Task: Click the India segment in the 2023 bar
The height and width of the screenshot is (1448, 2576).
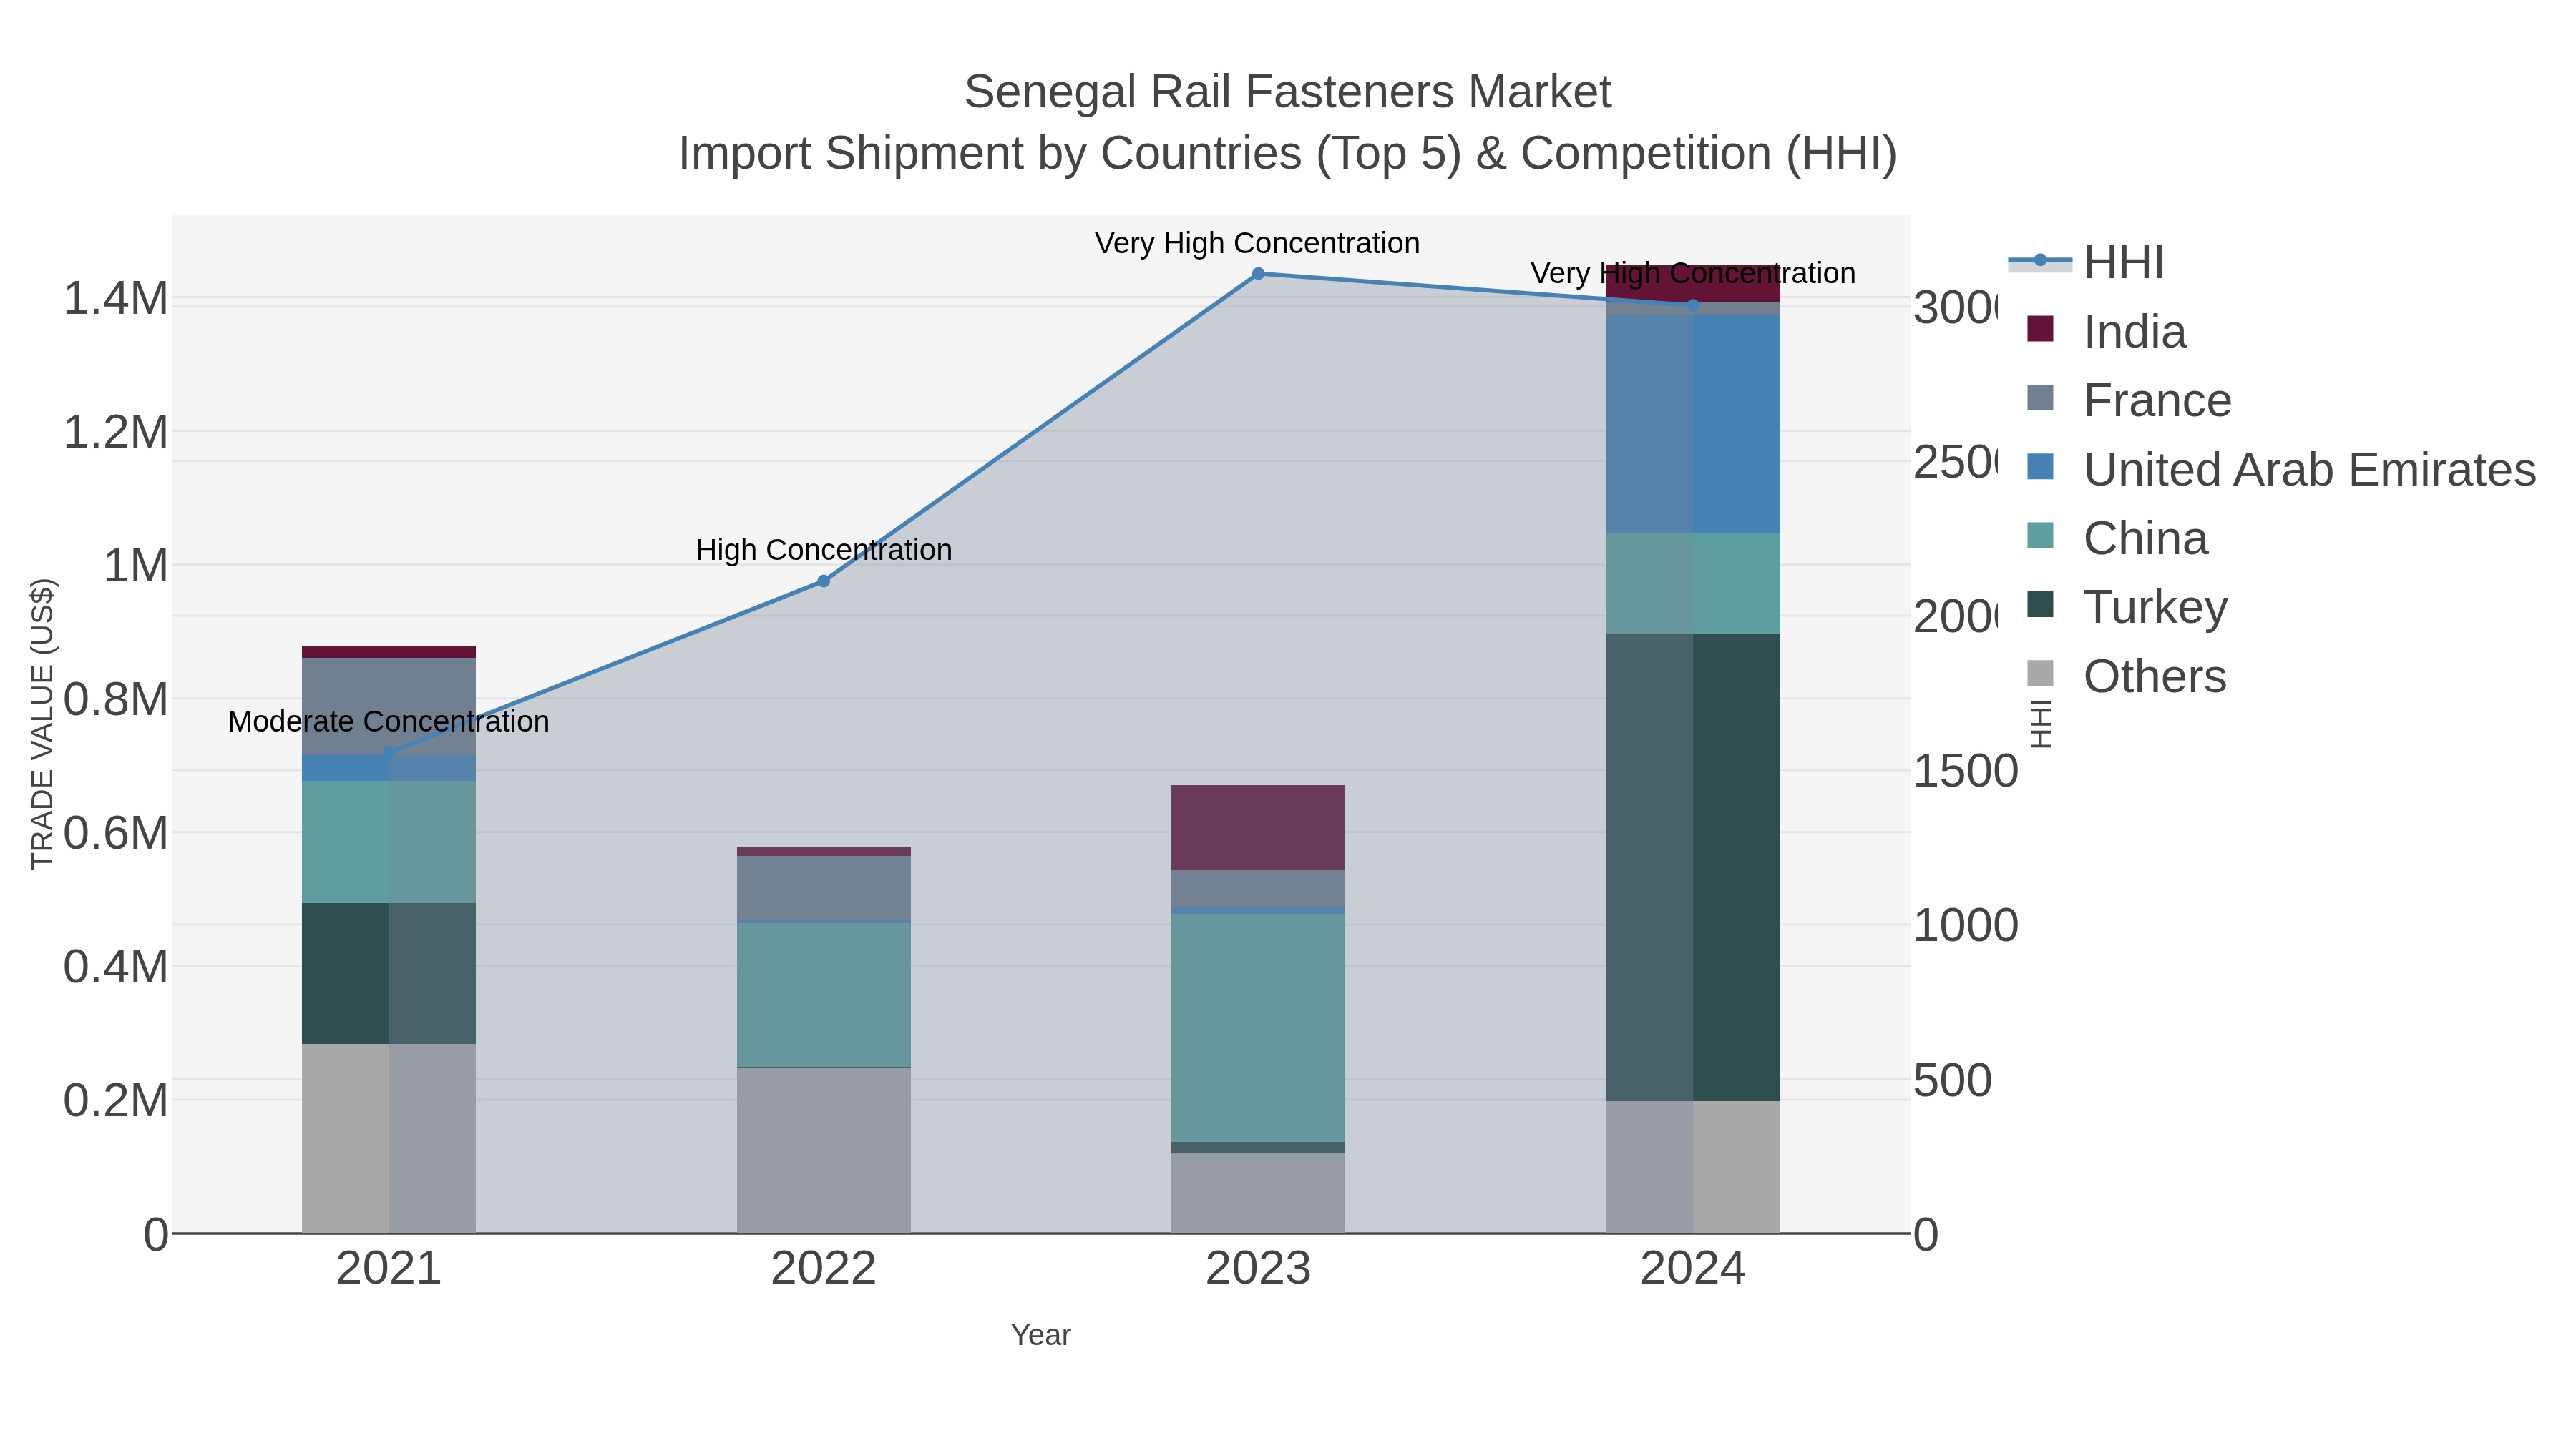Action: (x=1258, y=827)
